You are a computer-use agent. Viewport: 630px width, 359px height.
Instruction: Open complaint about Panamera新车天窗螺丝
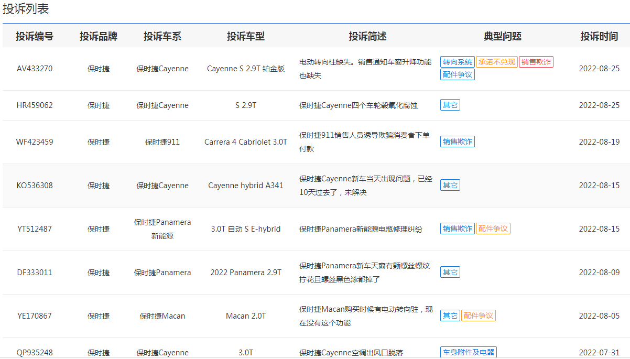tap(365, 273)
